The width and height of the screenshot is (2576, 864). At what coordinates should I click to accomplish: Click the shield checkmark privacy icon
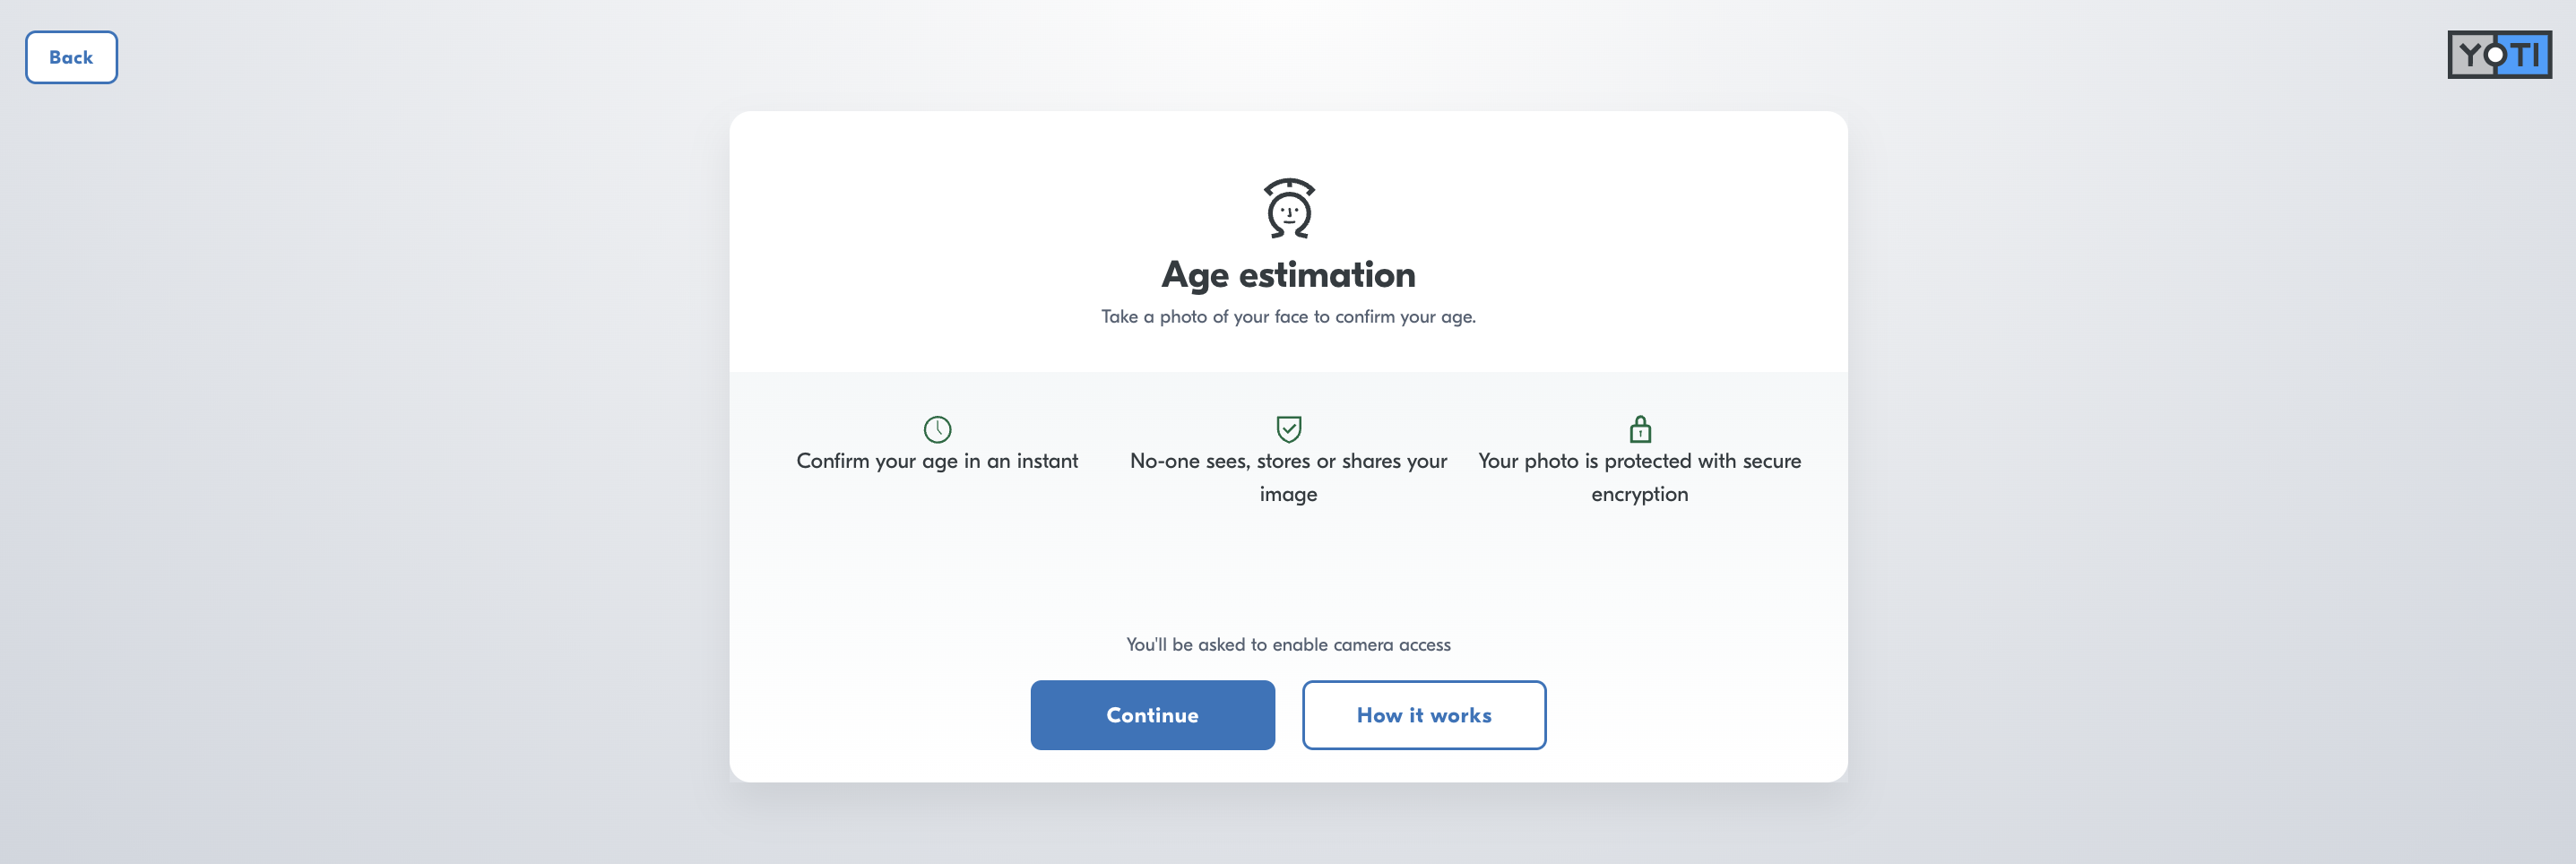pos(1289,429)
